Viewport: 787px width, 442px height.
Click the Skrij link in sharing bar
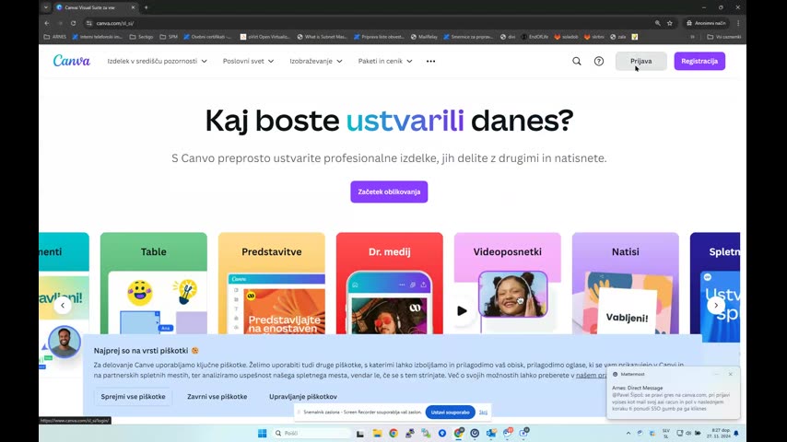point(483,413)
